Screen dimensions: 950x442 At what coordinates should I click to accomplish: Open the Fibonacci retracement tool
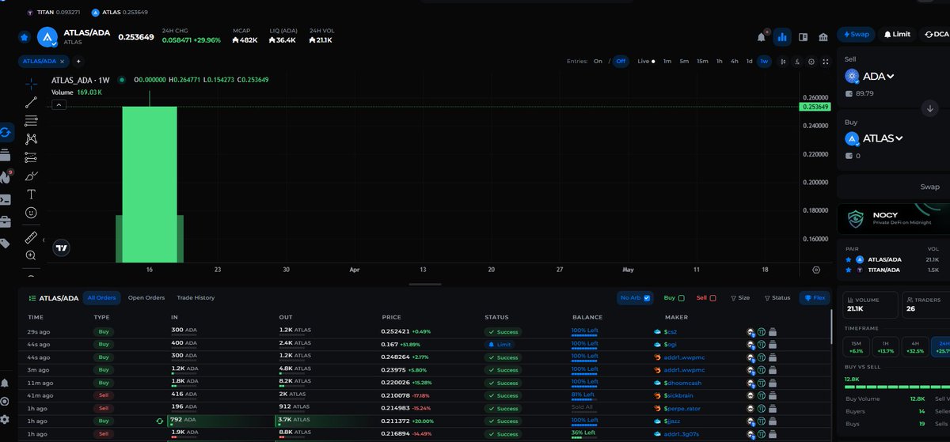point(31,121)
